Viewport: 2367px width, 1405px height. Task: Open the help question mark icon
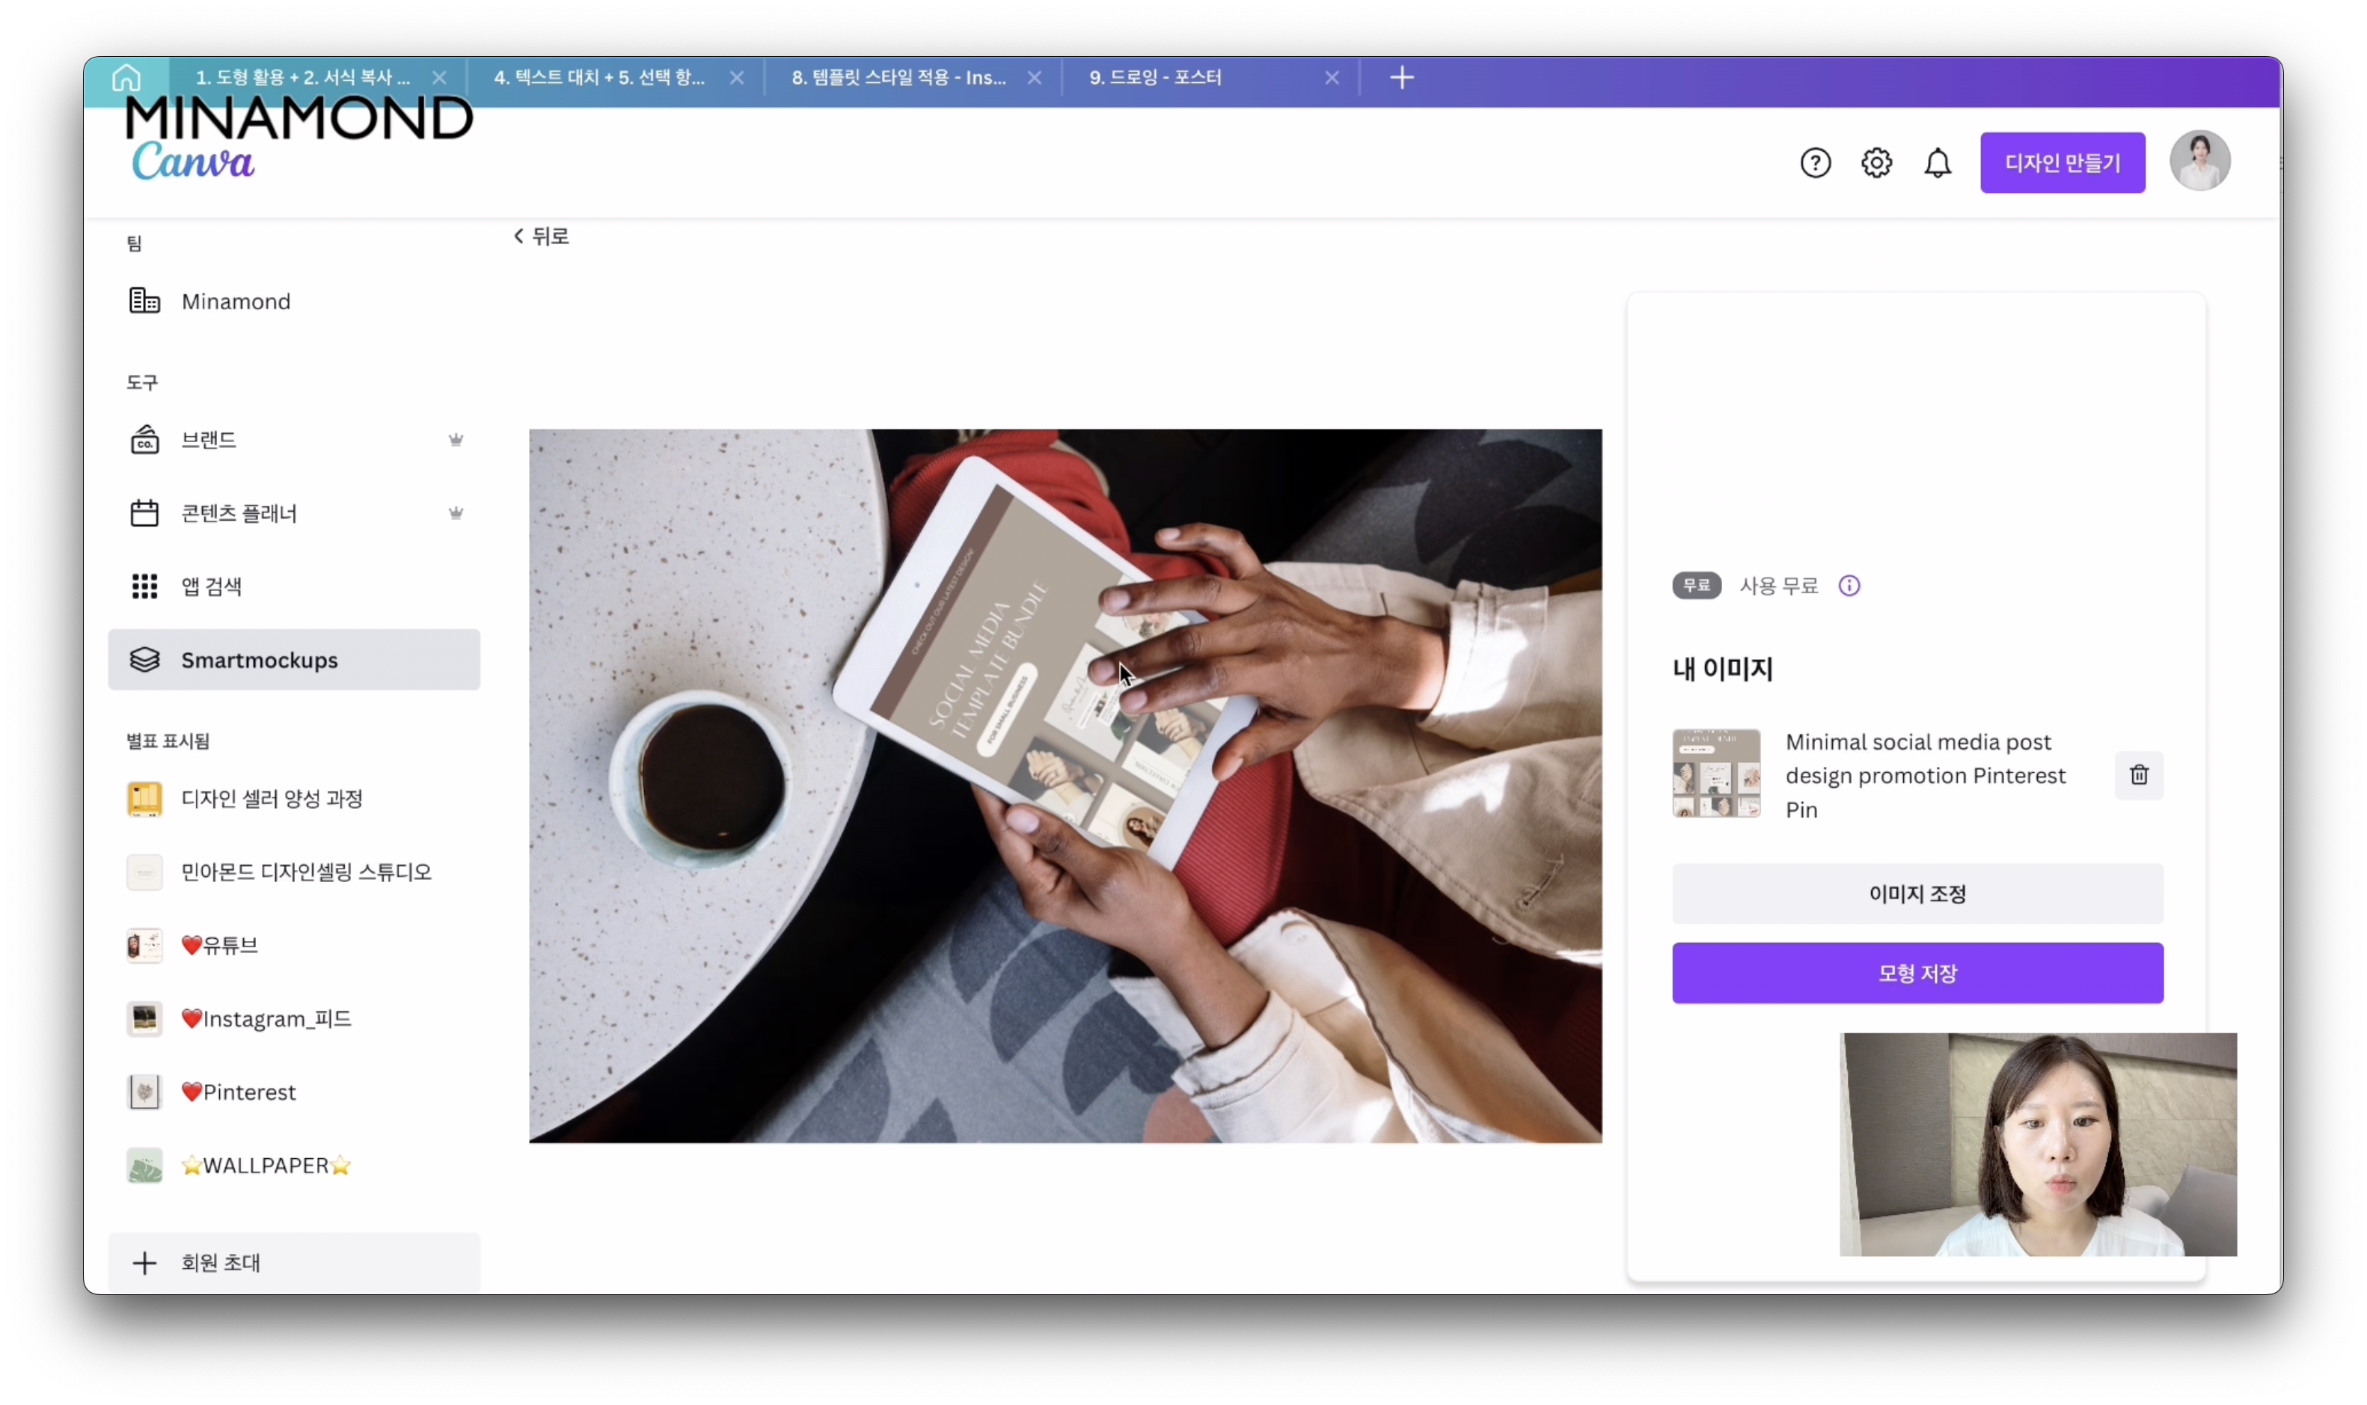1814,163
